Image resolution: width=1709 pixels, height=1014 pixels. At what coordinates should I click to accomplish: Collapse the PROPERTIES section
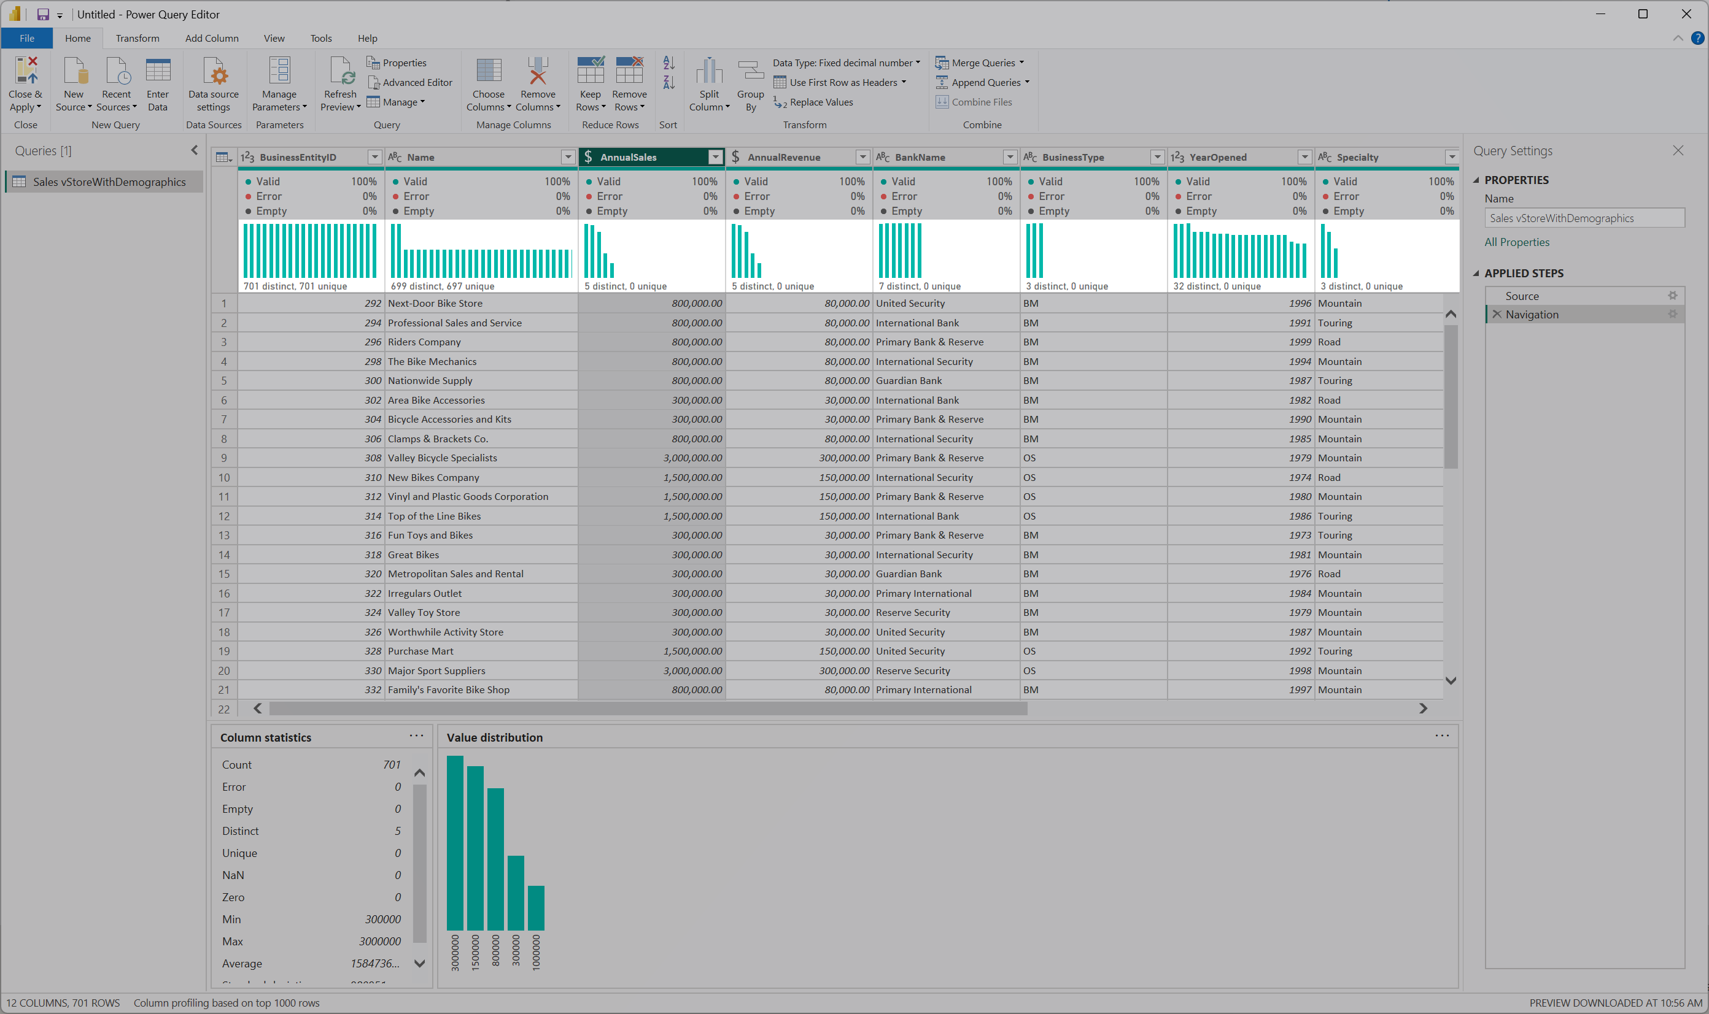click(x=1476, y=180)
